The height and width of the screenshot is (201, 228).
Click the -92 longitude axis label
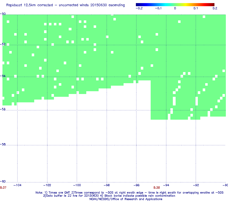(x=196, y=185)
